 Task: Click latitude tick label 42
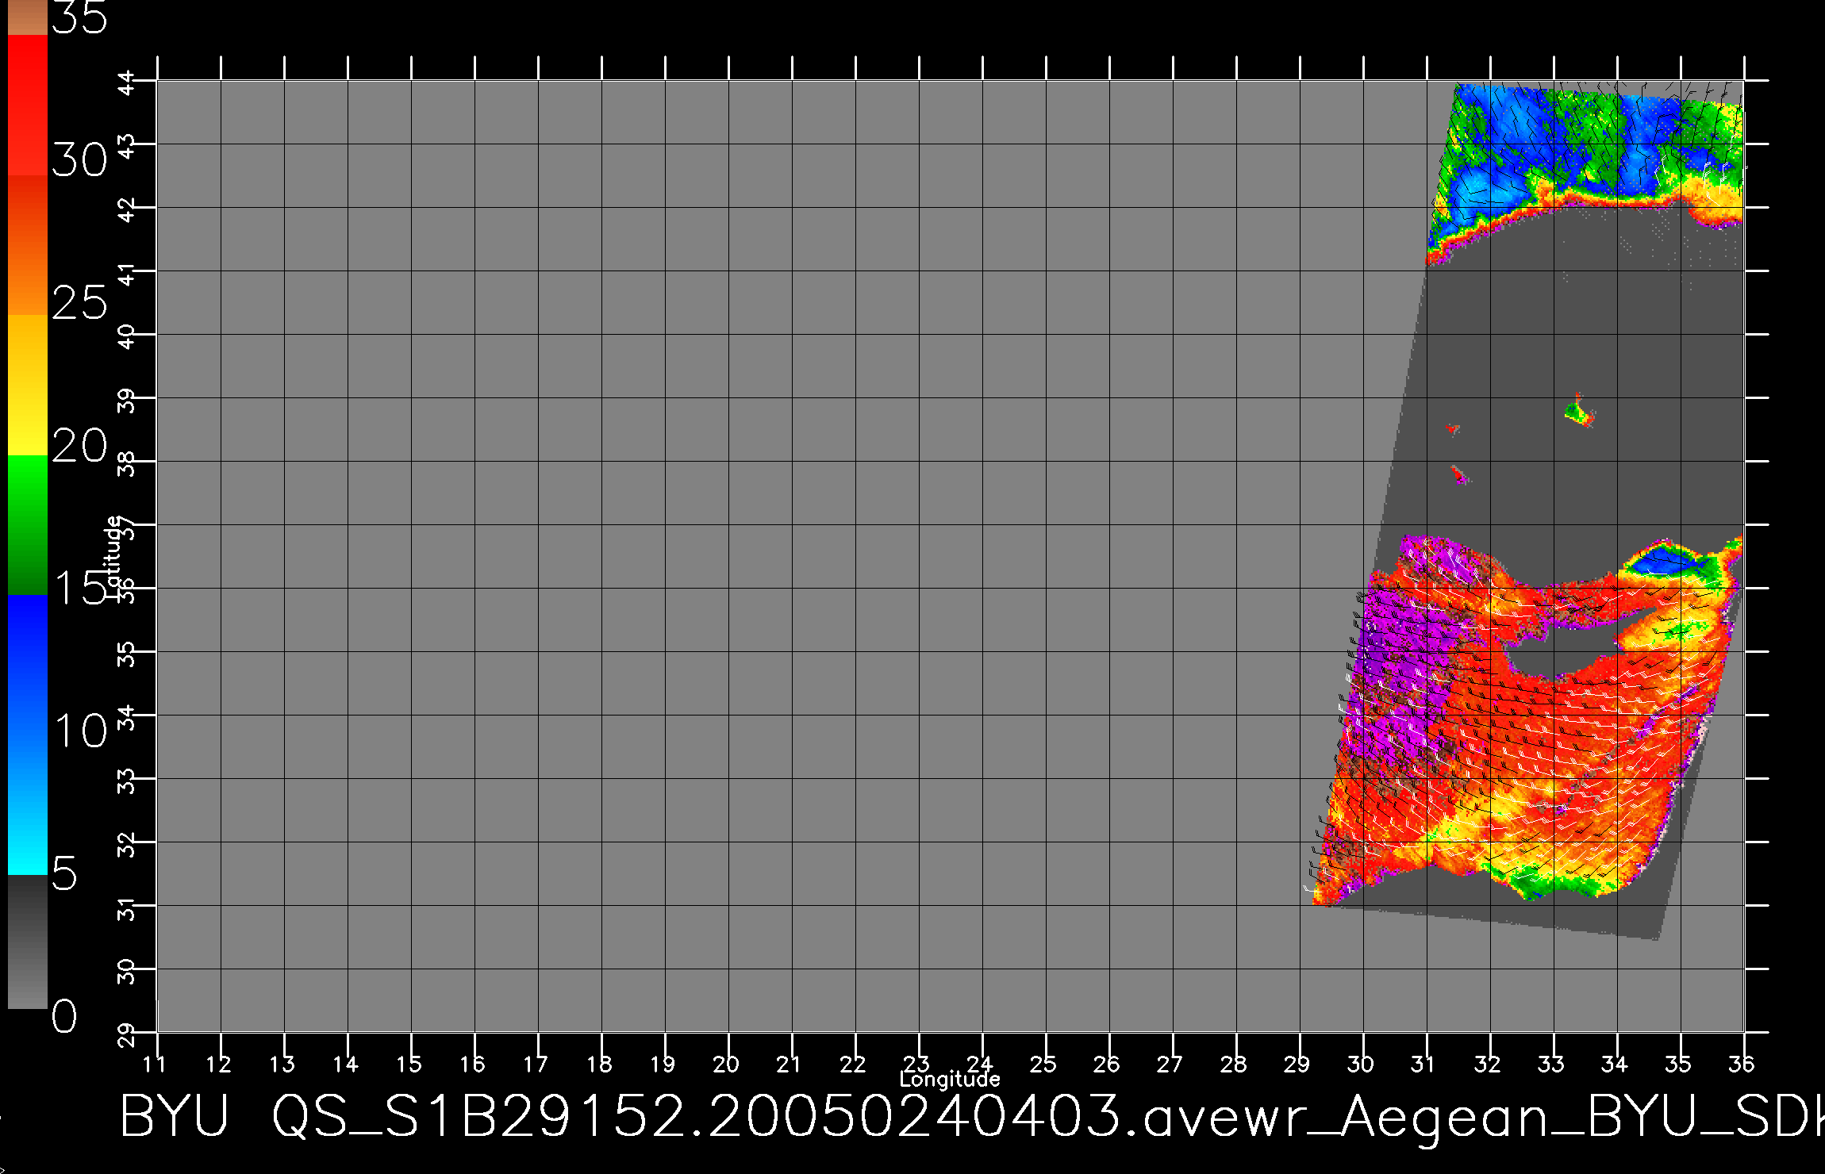(126, 209)
